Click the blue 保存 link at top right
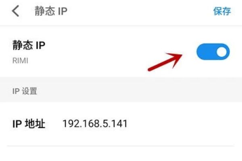The width and height of the screenshot is (242, 161). coord(222,11)
